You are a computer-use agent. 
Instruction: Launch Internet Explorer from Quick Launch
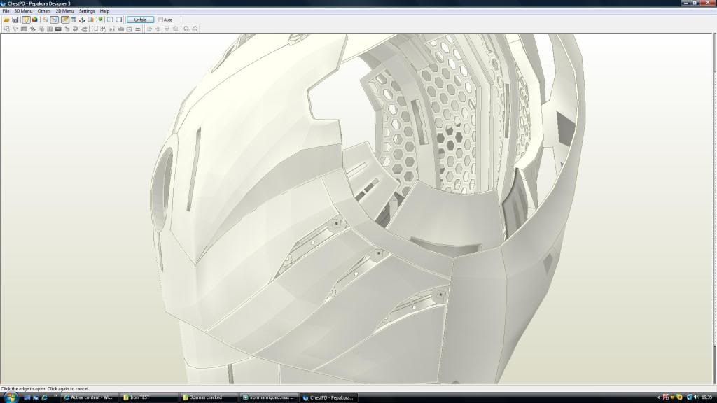tap(44, 397)
